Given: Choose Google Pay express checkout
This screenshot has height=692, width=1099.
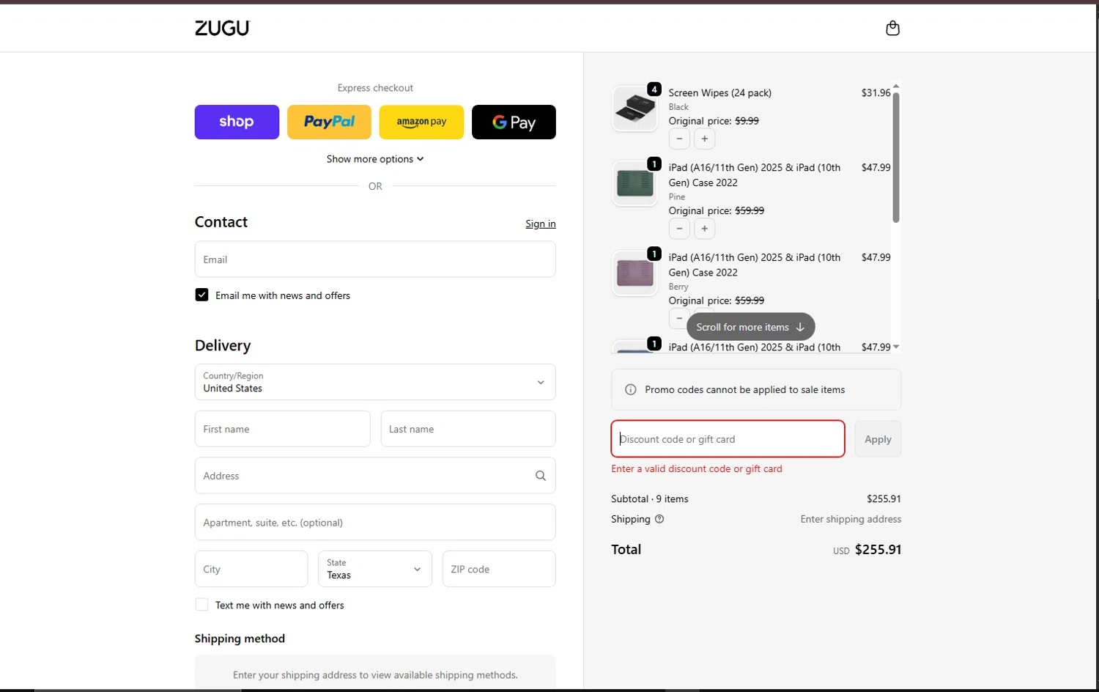Looking at the screenshot, I should tap(514, 122).
